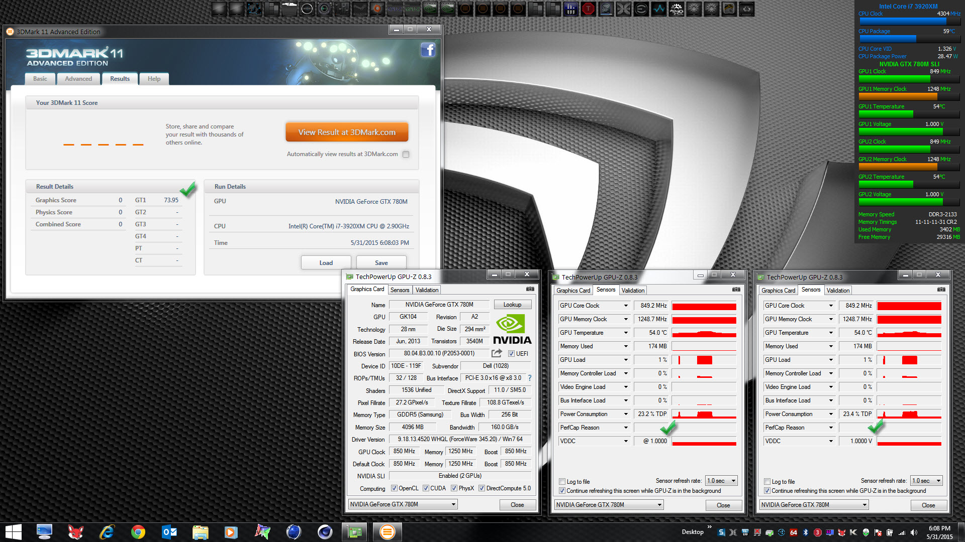Switch to Graphics Card tab in middle GPU-Z window

tap(573, 291)
